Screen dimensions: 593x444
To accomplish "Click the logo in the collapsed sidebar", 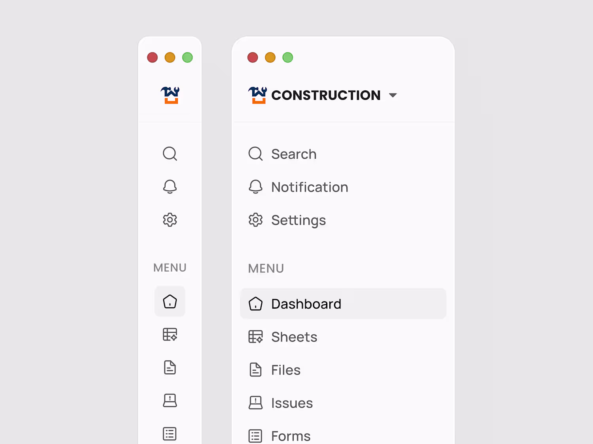I will point(170,95).
